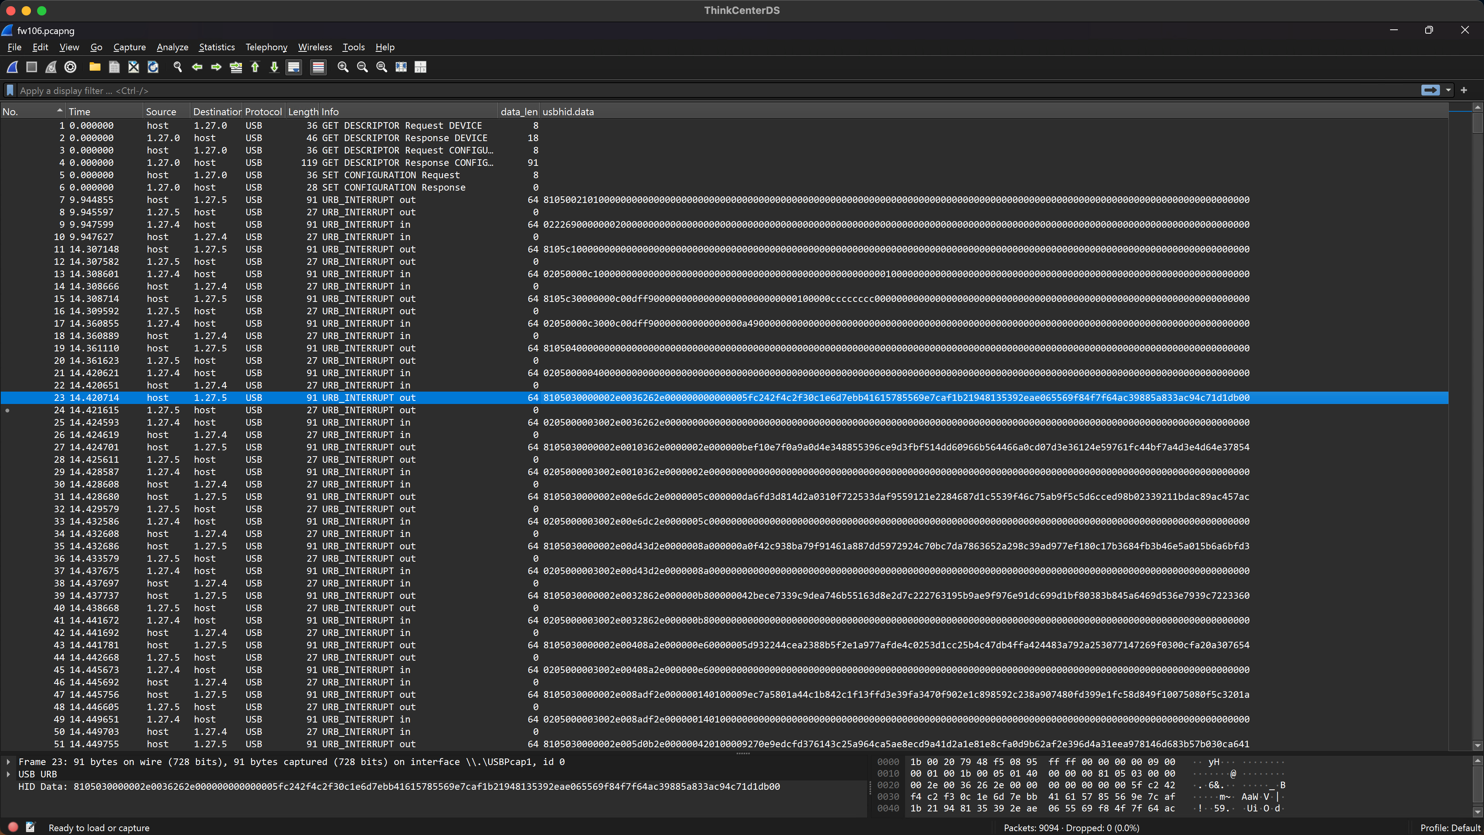Zoom in on packet text

[x=343, y=67]
